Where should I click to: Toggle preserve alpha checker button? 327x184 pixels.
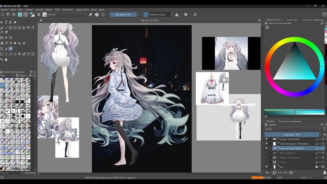(x=97, y=15)
